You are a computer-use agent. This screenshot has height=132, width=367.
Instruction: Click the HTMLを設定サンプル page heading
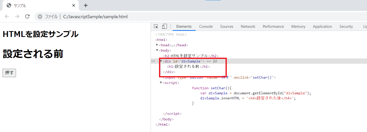point(41,34)
